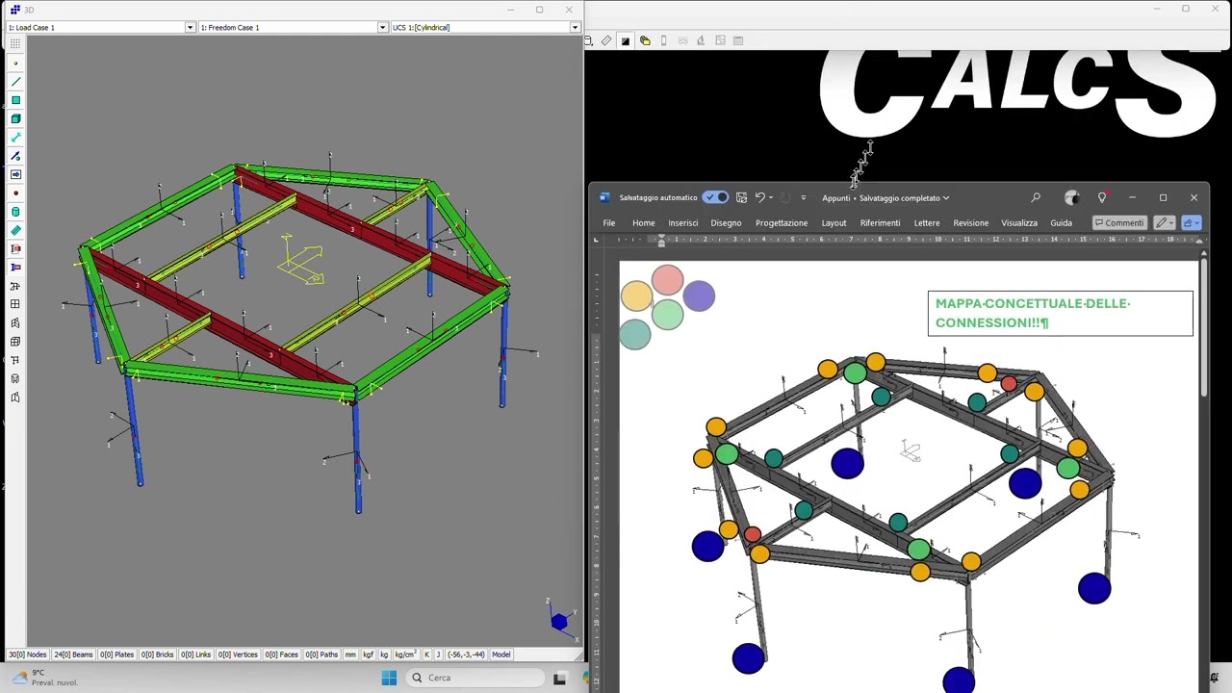This screenshot has width=1232, height=693.
Task: Open the editing mode pencil dropdown
Action: click(1164, 222)
